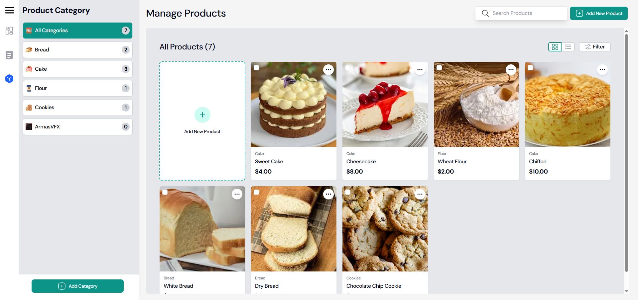638x300 pixels.
Task: Click the products vertical scrollbar
Action: point(626,153)
